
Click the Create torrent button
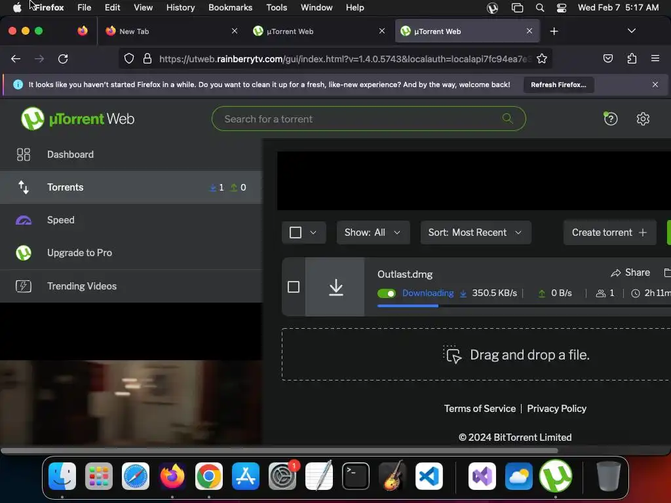609,233
